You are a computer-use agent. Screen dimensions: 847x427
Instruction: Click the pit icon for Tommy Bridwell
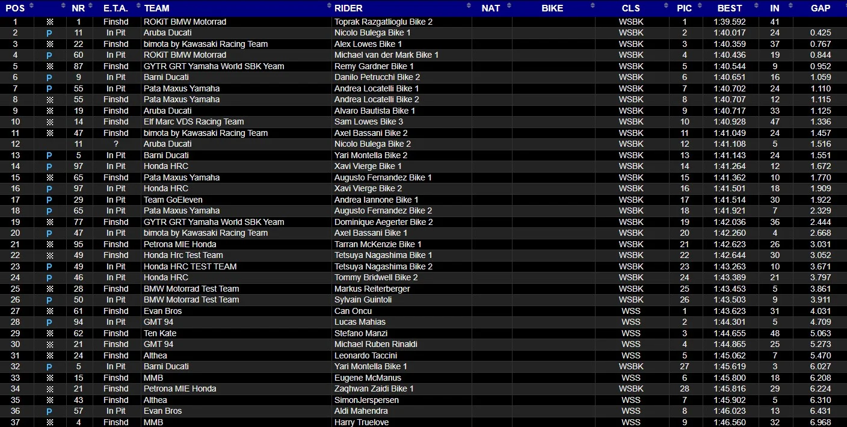pyautogui.click(x=49, y=278)
